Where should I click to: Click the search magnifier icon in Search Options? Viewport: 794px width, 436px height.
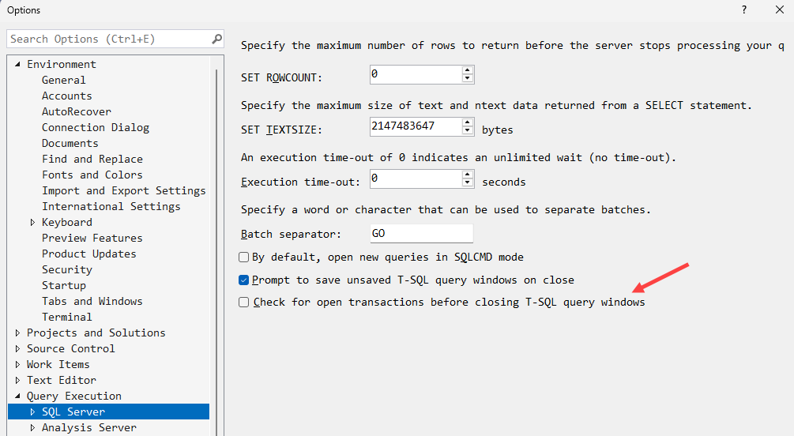[216, 39]
